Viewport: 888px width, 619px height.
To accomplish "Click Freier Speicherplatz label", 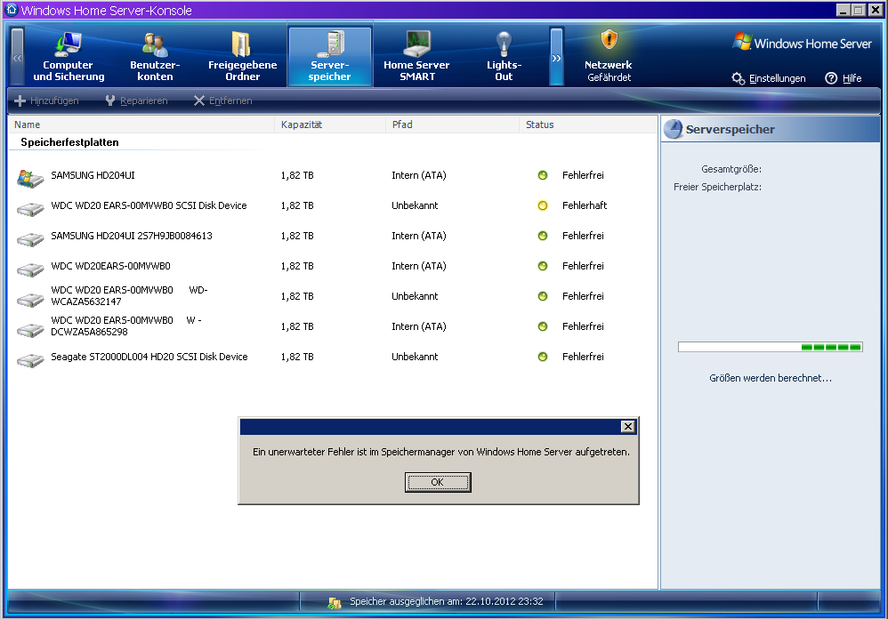I will [717, 187].
